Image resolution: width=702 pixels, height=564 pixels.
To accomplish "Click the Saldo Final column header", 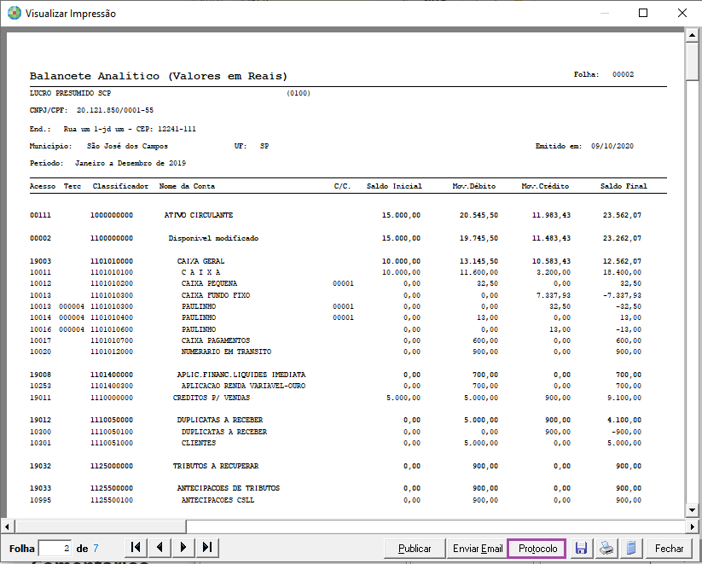I will pyautogui.click(x=624, y=186).
